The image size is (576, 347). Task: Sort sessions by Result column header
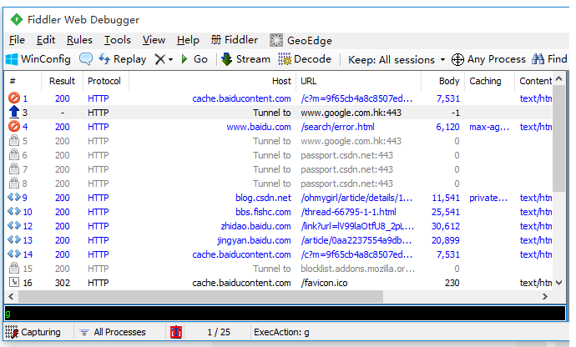(62, 81)
